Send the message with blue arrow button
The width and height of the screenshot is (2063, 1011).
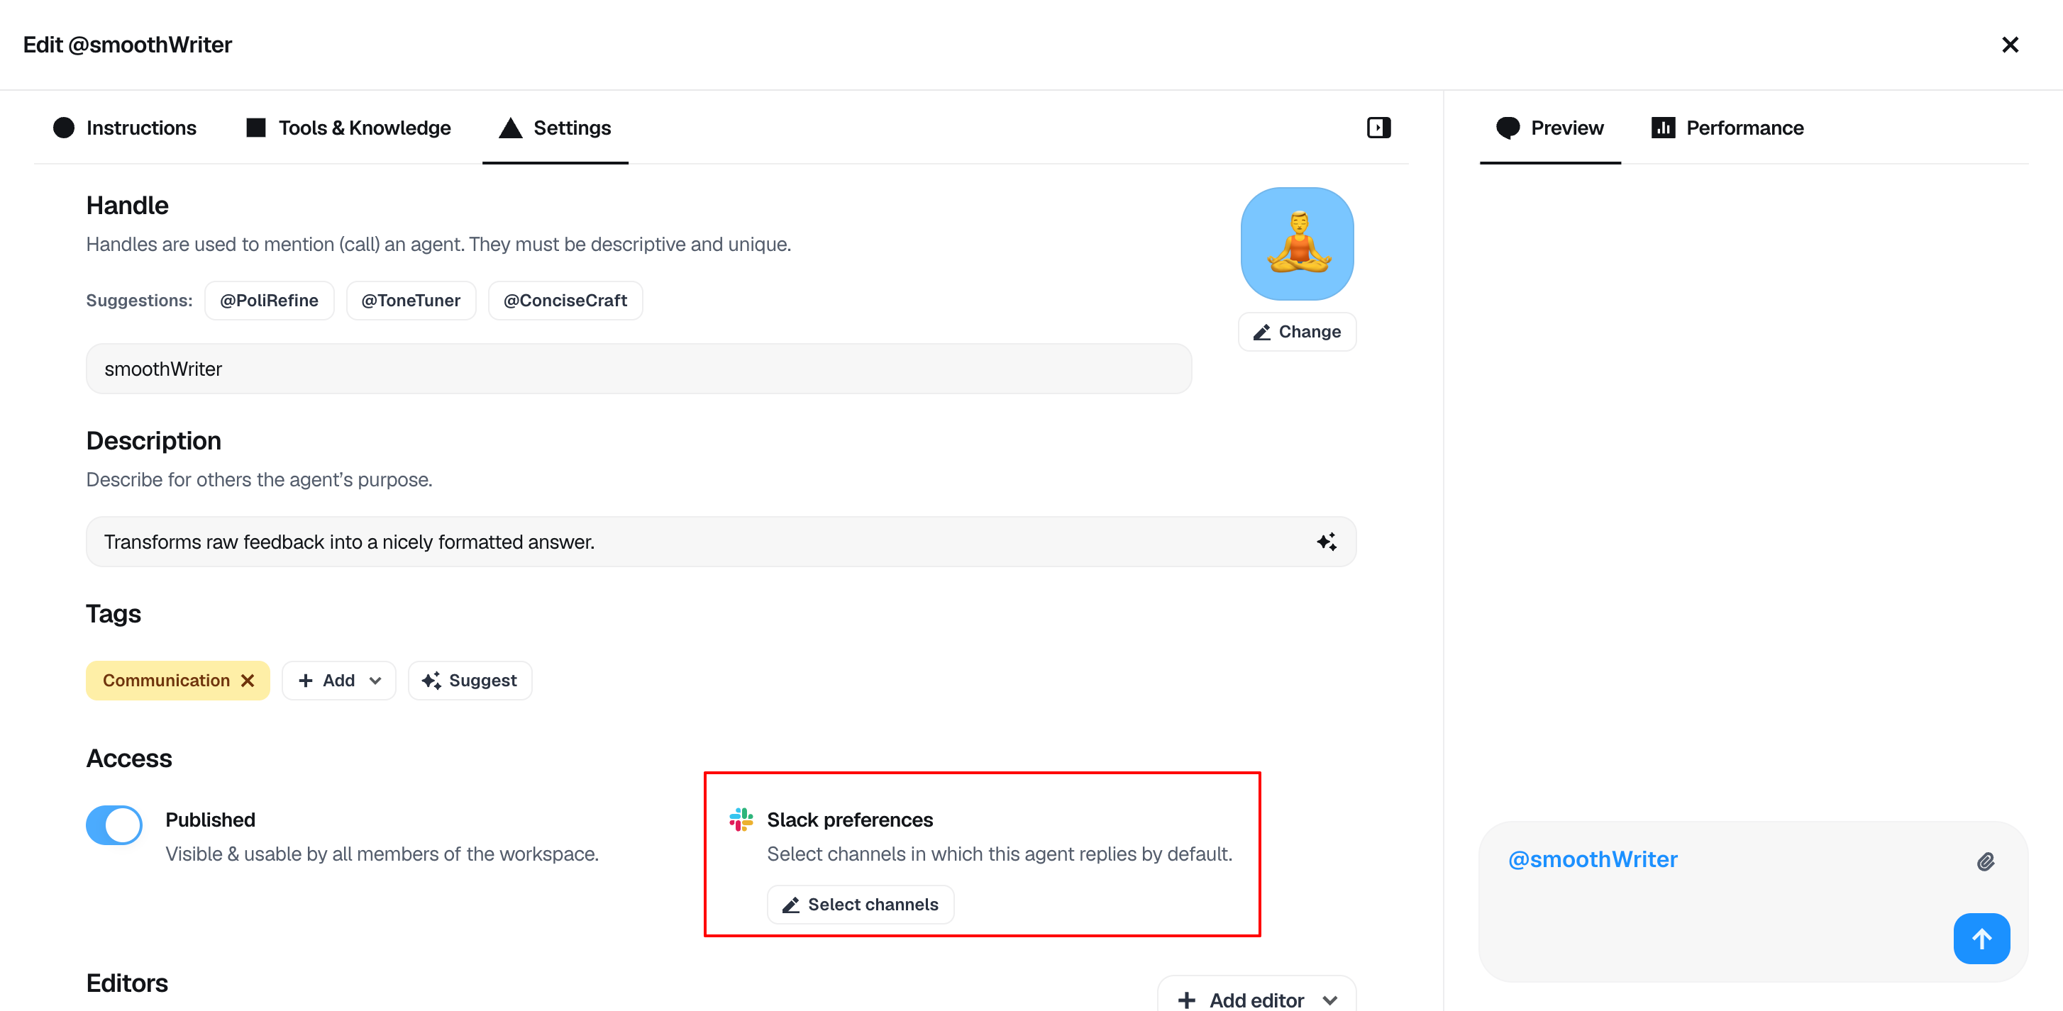(x=1981, y=938)
